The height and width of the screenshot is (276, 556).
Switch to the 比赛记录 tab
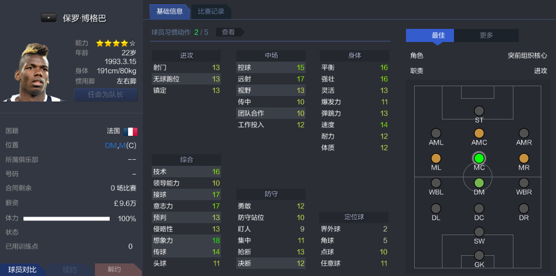pyautogui.click(x=211, y=11)
